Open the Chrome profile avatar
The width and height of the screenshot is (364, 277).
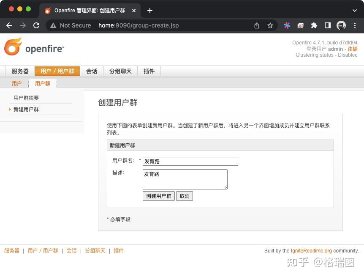pyautogui.click(x=341, y=25)
